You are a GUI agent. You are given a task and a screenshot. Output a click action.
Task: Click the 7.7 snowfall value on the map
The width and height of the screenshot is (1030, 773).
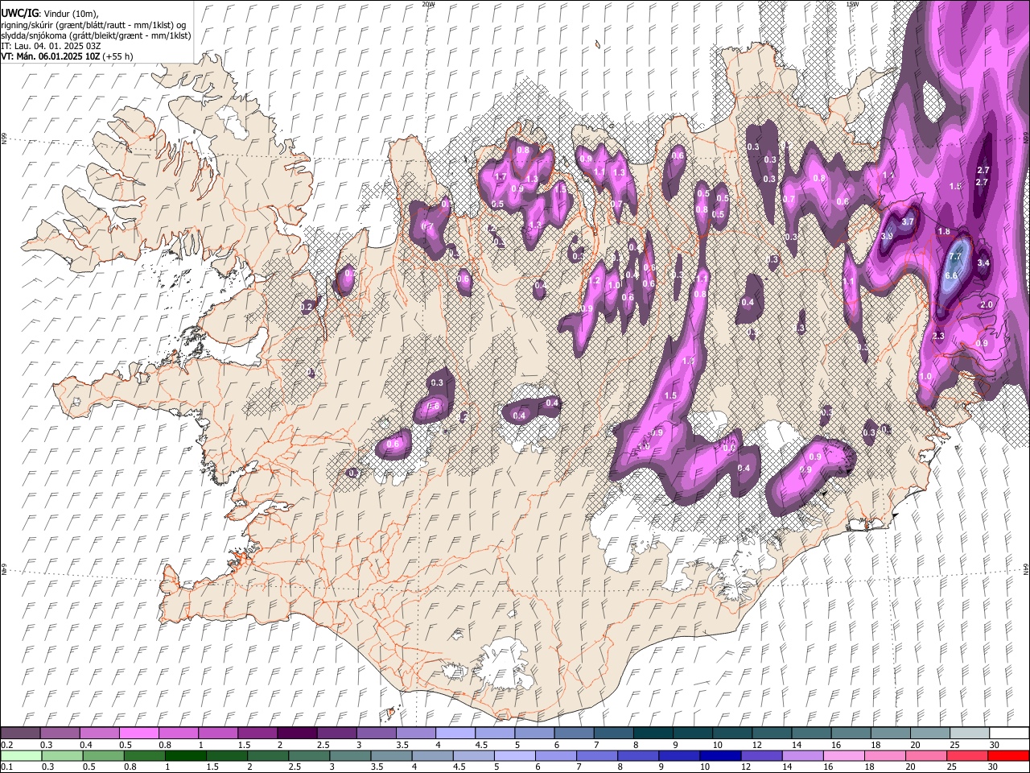(x=955, y=257)
